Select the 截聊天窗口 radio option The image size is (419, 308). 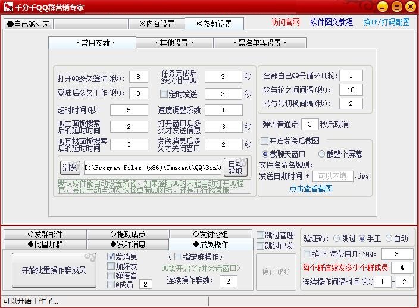pos(265,154)
